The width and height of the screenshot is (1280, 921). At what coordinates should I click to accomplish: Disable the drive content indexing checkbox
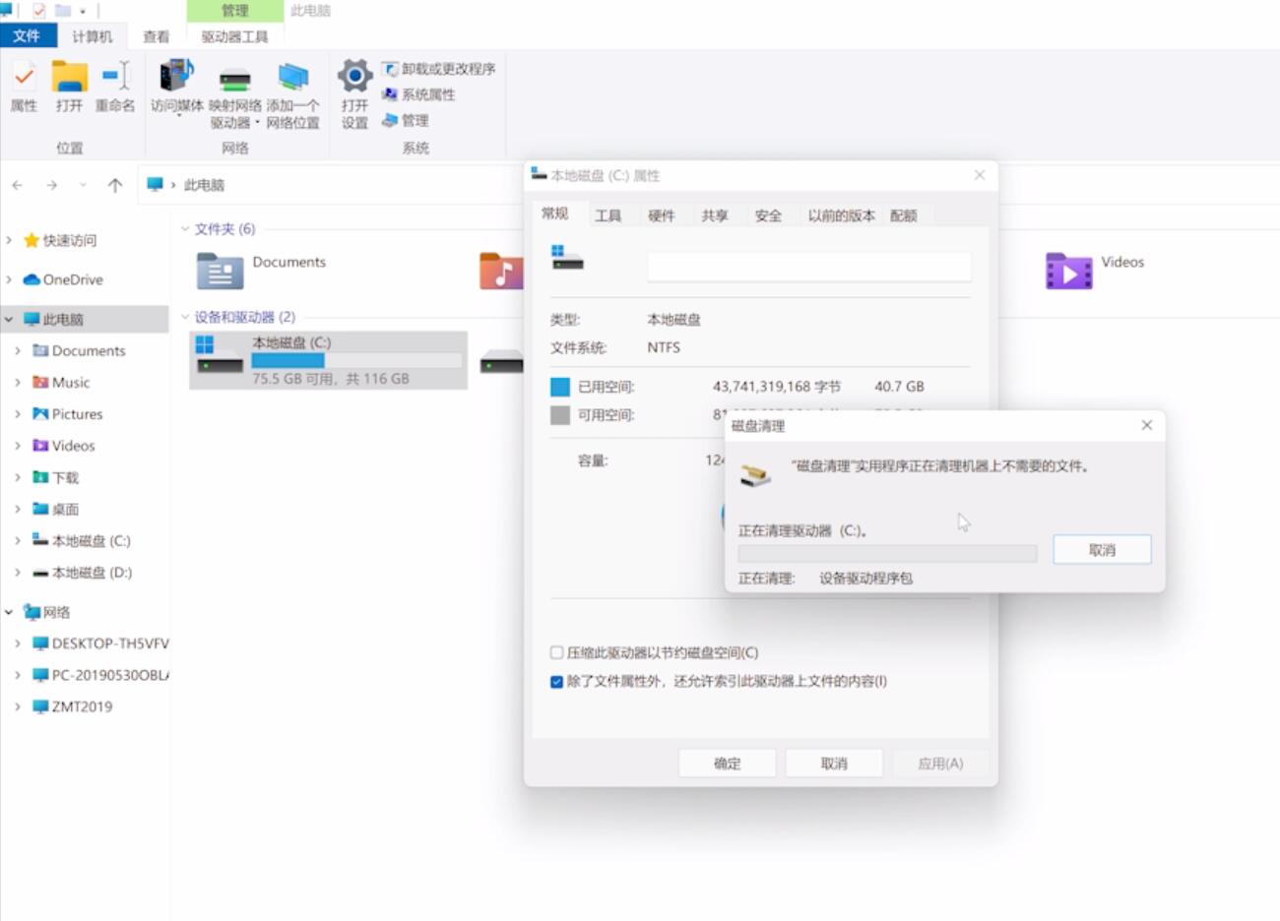click(556, 680)
